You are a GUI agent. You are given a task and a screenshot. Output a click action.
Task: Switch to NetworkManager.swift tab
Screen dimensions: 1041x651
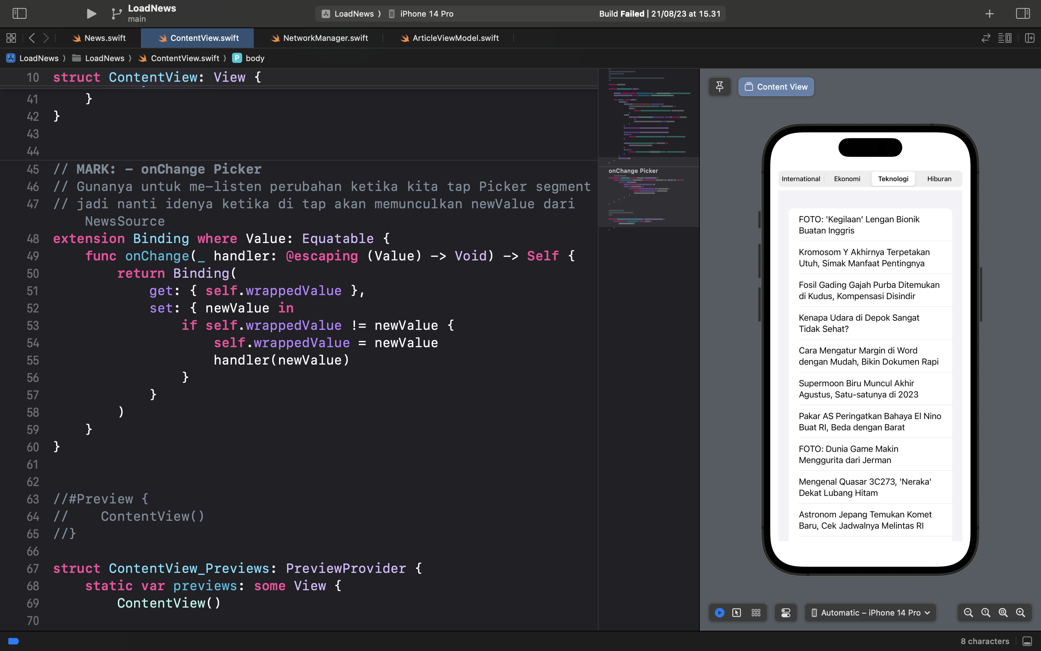(x=325, y=38)
